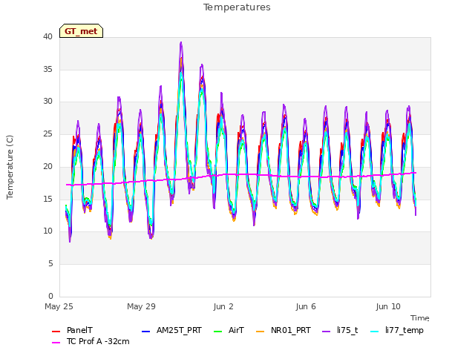Image resolution: width=475 pixels, height=356 pixels.
Task: Click the NR01_PRT orange legend swatch
Action: coord(261,332)
